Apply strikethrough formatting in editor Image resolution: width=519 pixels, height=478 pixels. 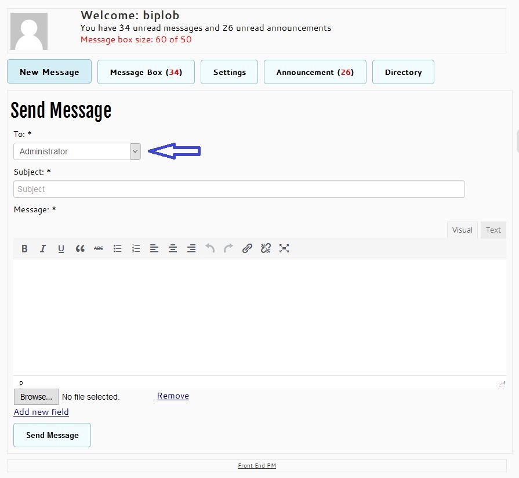[x=99, y=249]
